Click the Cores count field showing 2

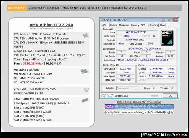click(x=154, y=88)
